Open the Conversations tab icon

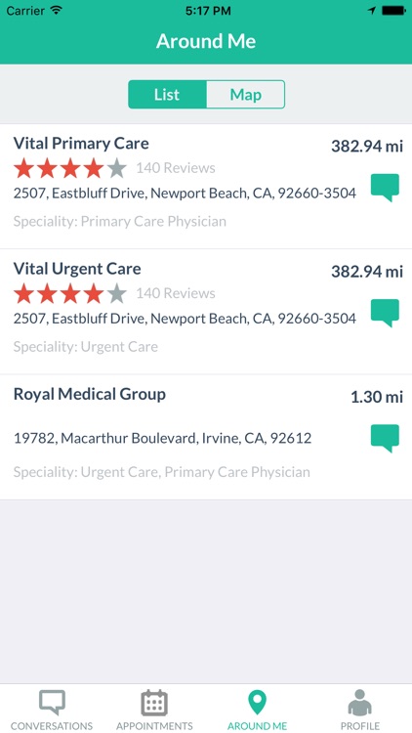point(52,703)
